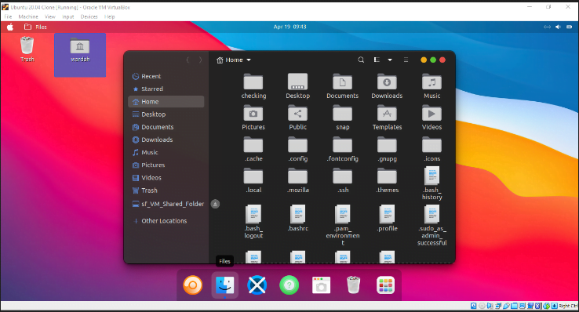Viewport: 579px width, 312px height.
Task: Open the Trash icon in the dock
Action: click(353, 285)
